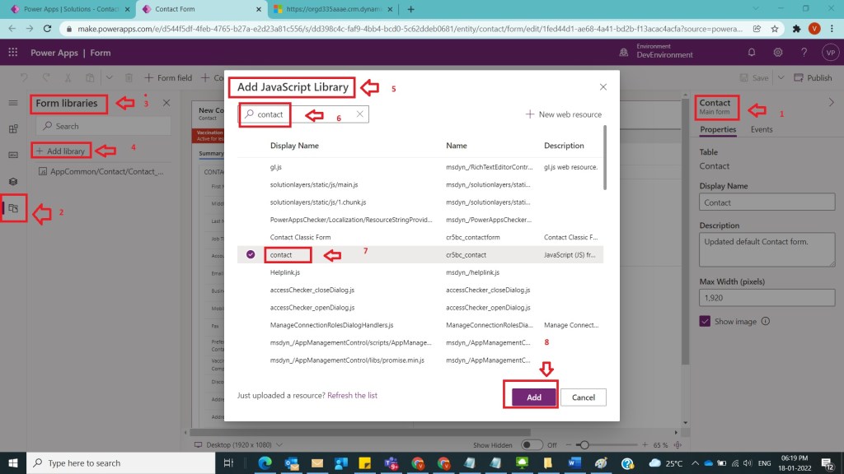Open the Form libraries icon in left rail
The width and height of the screenshot is (844, 474).
coord(13,208)
